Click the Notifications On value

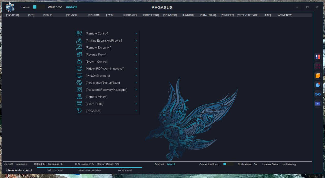[x=255, y=164]
